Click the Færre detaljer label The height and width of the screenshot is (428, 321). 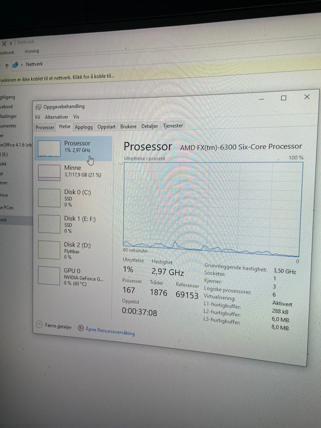(x=58, y=326)
